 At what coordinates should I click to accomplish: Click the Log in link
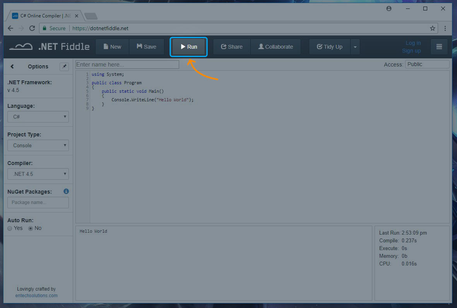pos(413,43)
